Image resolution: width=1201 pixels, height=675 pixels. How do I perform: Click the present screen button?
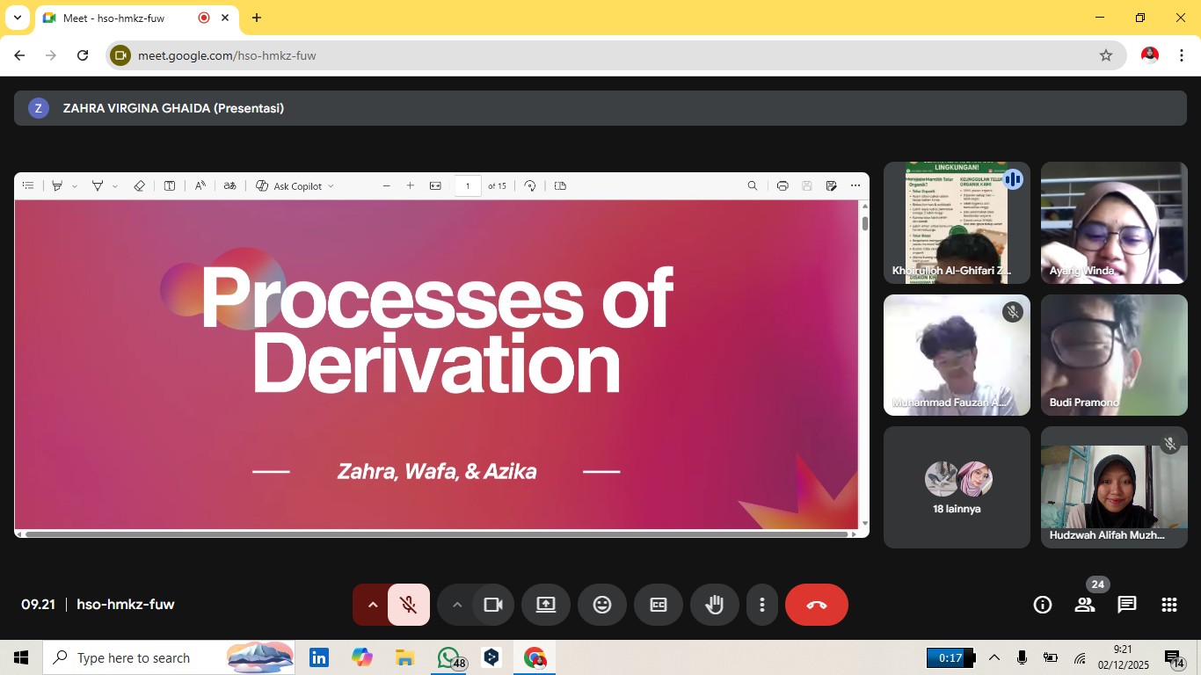point(545,605)
